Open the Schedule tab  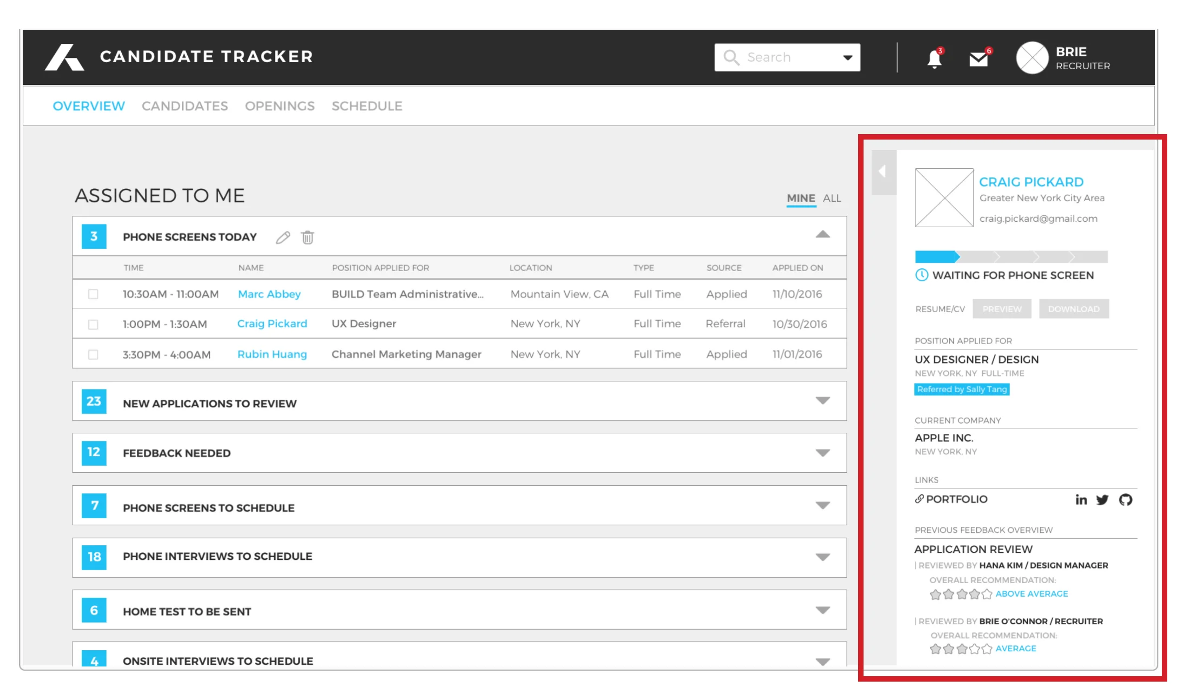(x=367, y=106)
